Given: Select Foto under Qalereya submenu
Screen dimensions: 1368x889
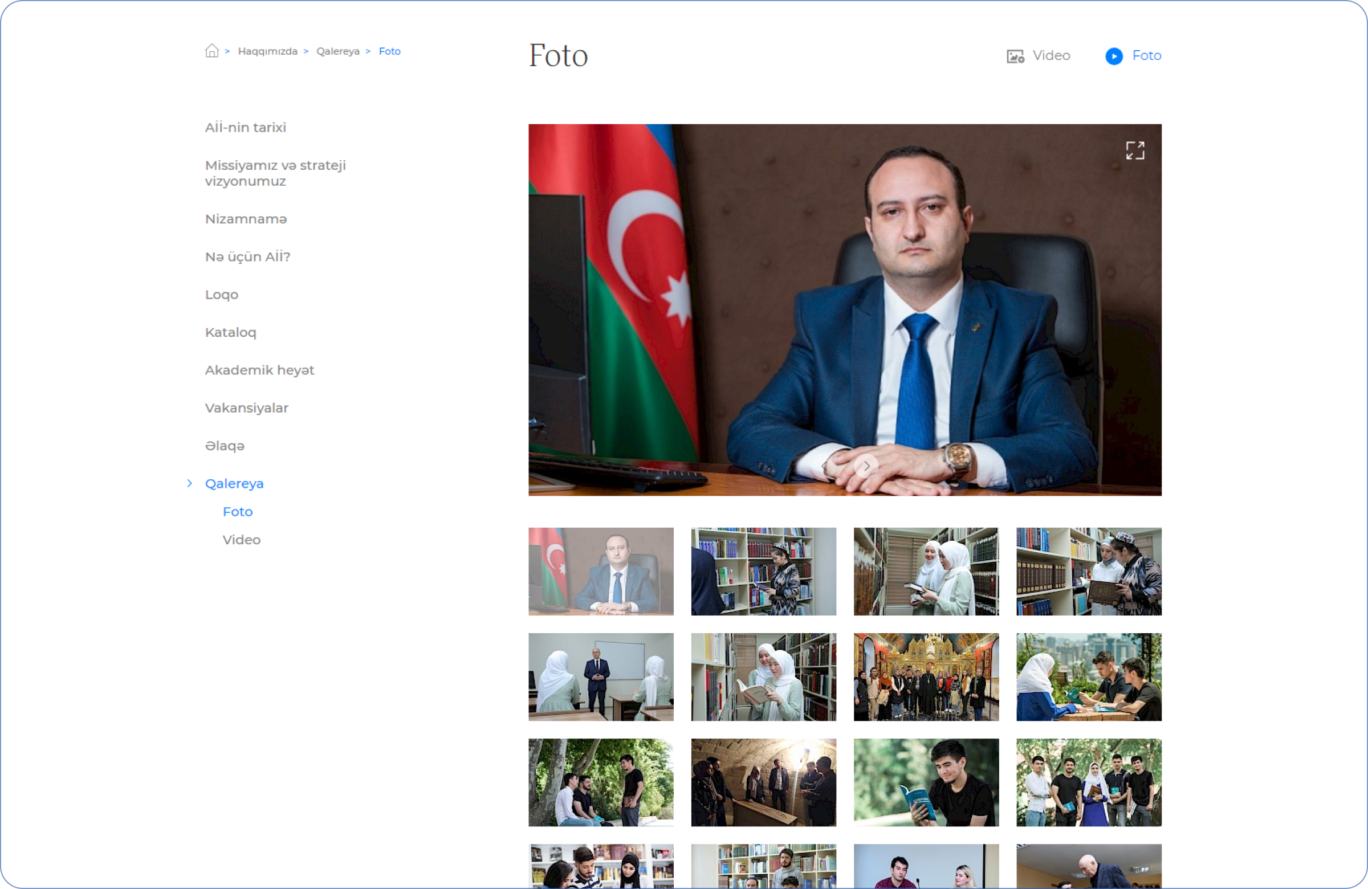Looking at the screenshot, I should (237, 511).
